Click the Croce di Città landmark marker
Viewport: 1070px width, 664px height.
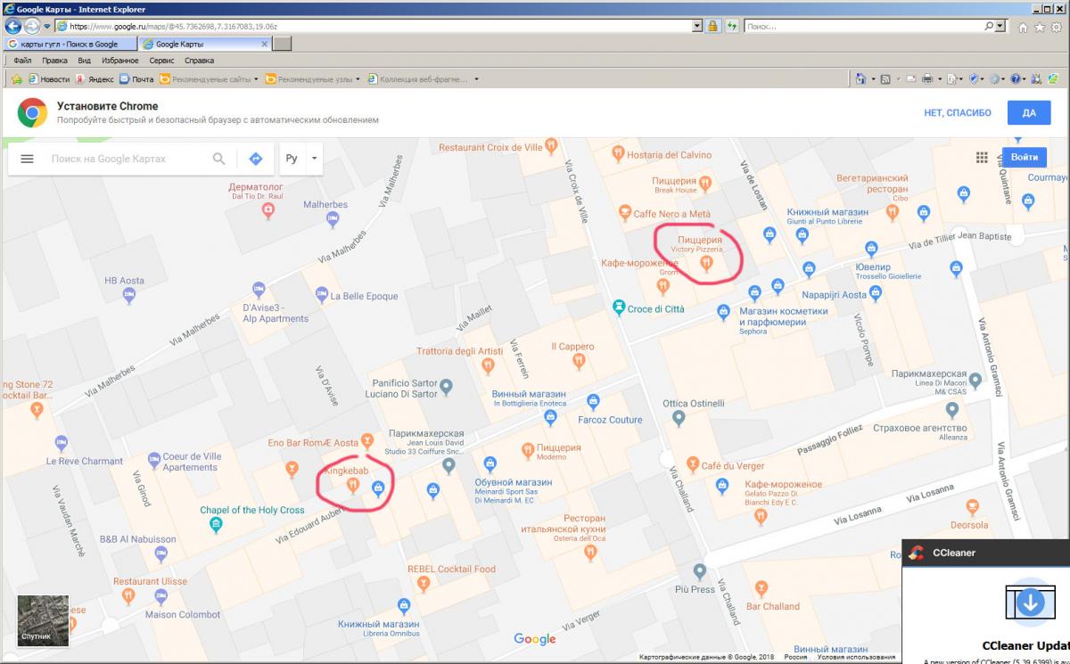pyautogui.click(x=618, y=308)
